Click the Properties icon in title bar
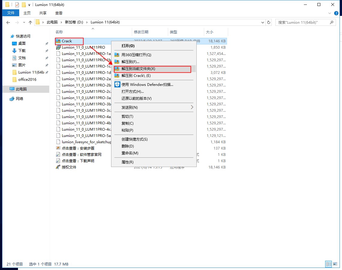This screenshot has width=342, height=270. pyautogui.click(x=17, y=5)
